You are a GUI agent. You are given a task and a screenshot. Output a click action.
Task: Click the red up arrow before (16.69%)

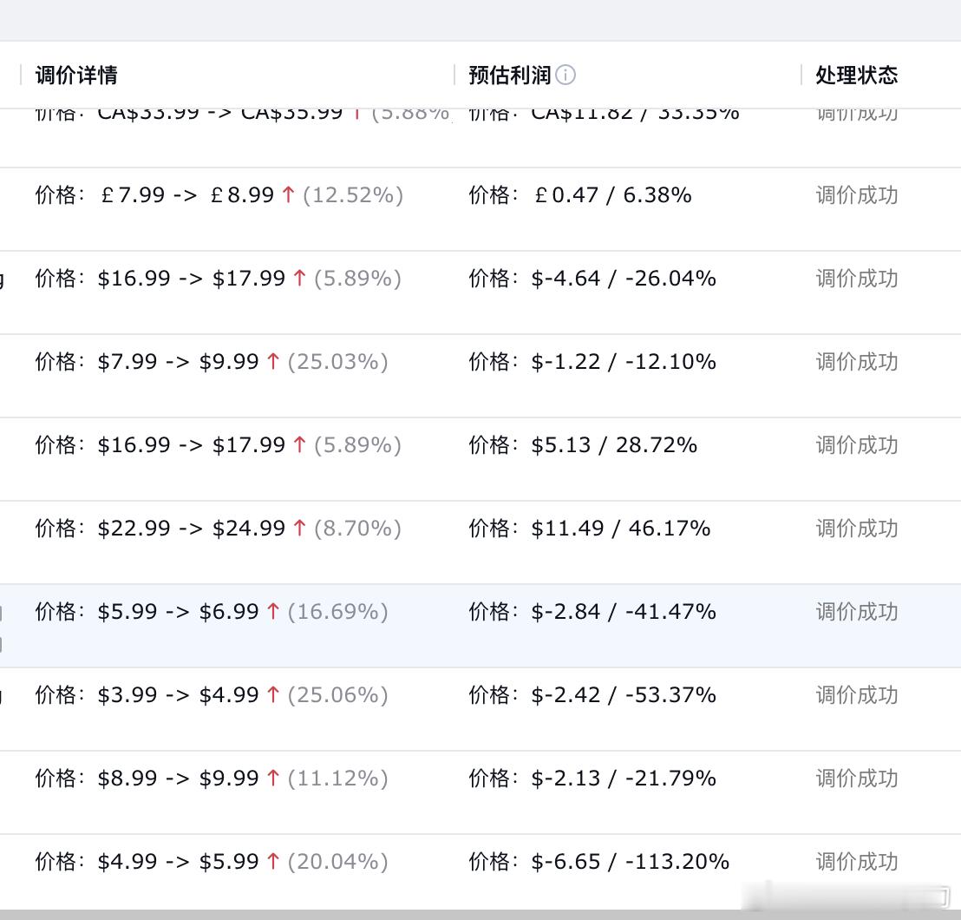(x=273, y=612)
